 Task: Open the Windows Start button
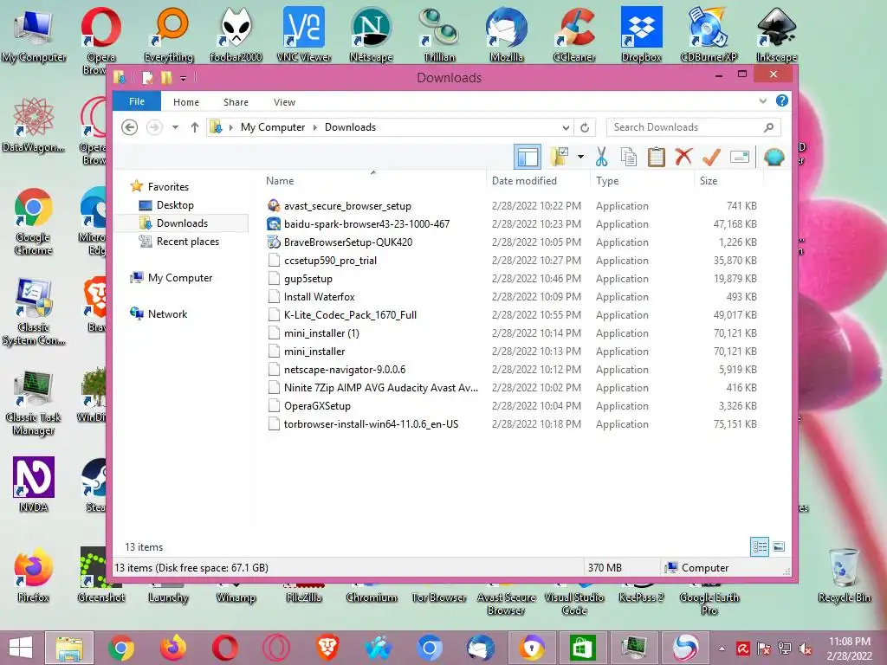21,648
